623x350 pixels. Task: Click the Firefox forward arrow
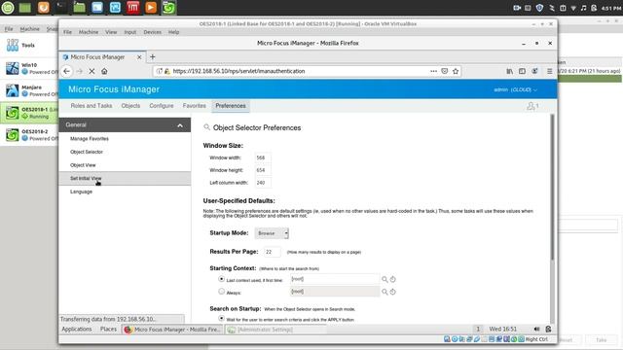click(80, 71)
